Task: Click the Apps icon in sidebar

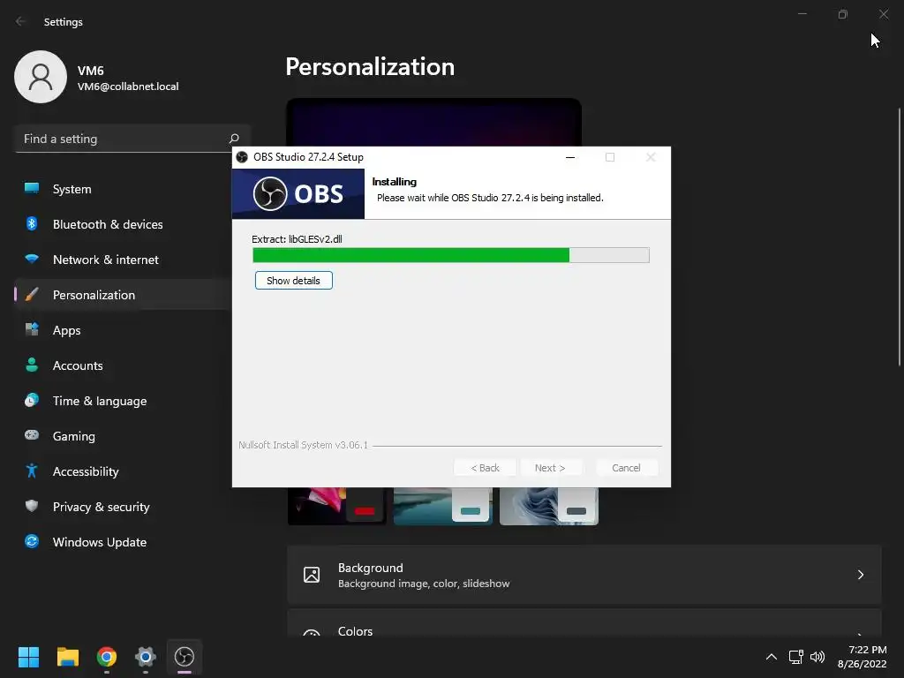Action: tap(32, 330)
